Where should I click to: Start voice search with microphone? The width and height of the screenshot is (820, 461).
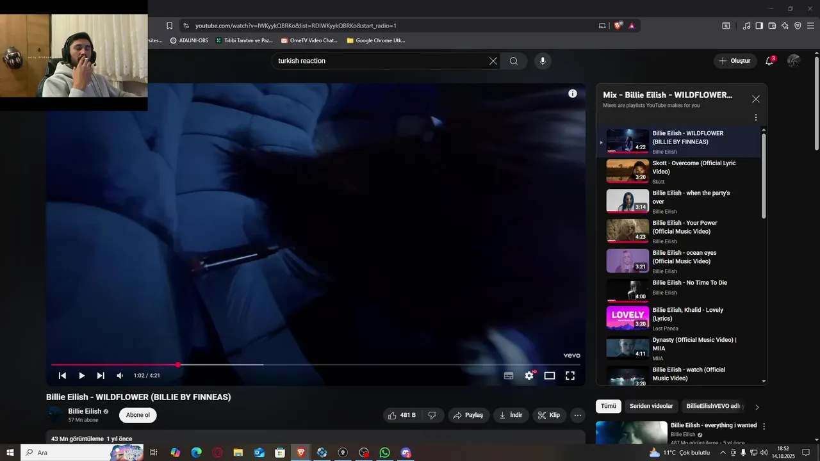tap(543, 61)
